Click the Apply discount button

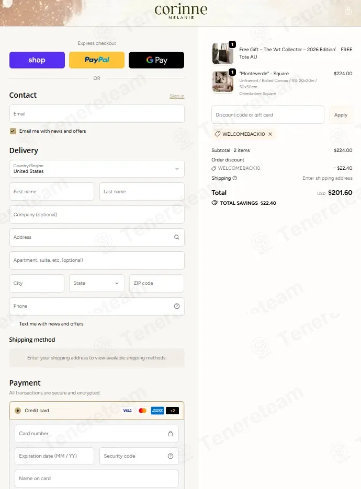[341, 115]
